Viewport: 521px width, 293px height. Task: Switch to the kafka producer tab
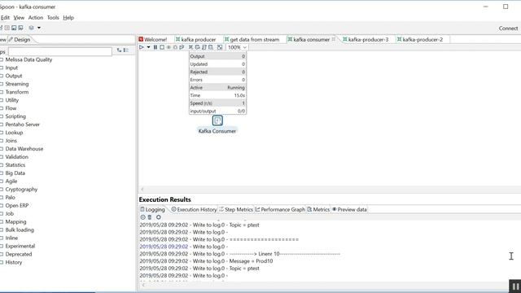(x=196, y=40)
